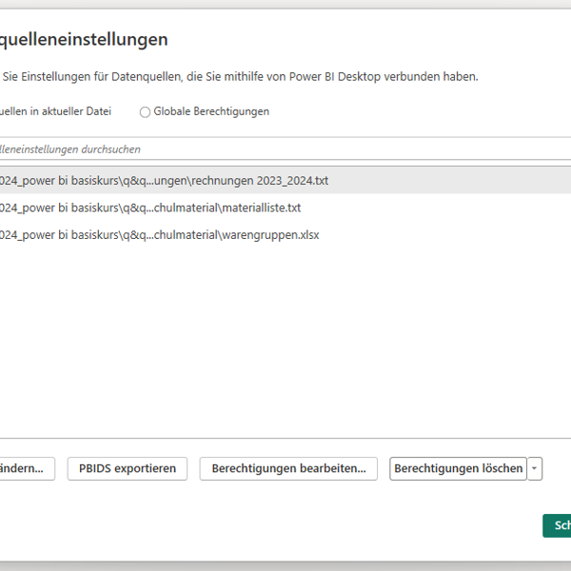Click the Berechtigungen löschen button
571x571 pixels.
(458, 468)
